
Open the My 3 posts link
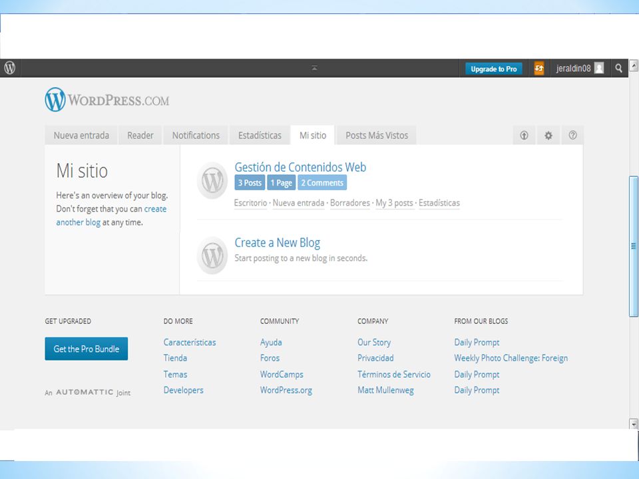(x=394, y=203)
